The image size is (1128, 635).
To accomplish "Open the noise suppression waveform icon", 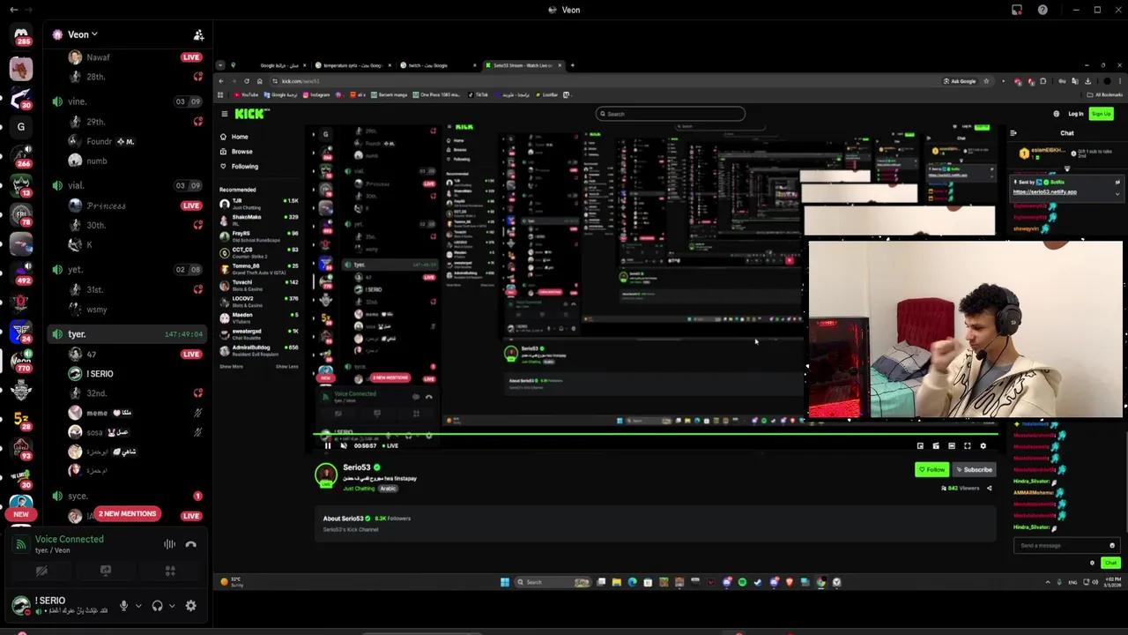I will pyautogui.click(x=169, y=544).
